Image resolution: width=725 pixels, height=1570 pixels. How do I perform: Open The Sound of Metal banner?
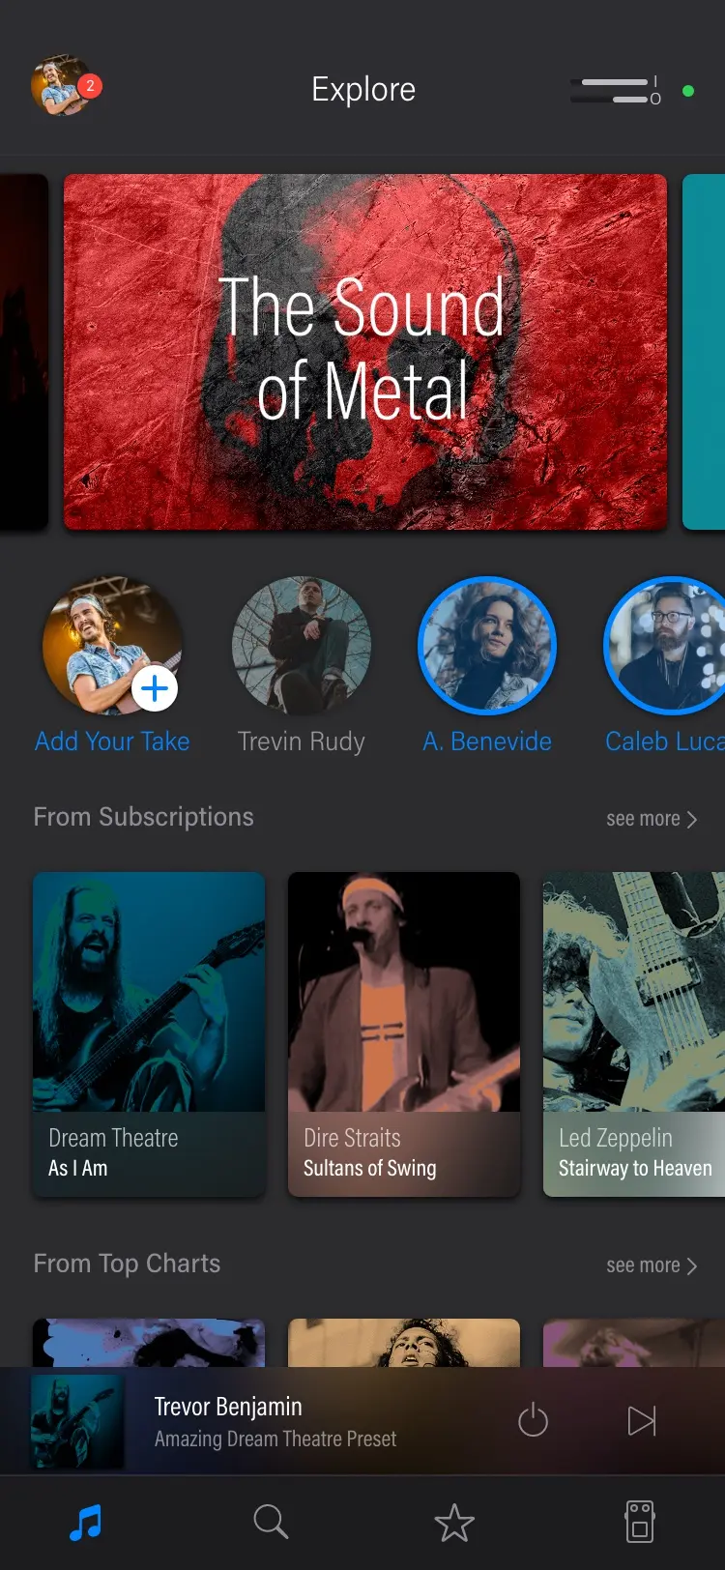coord(365,352)
